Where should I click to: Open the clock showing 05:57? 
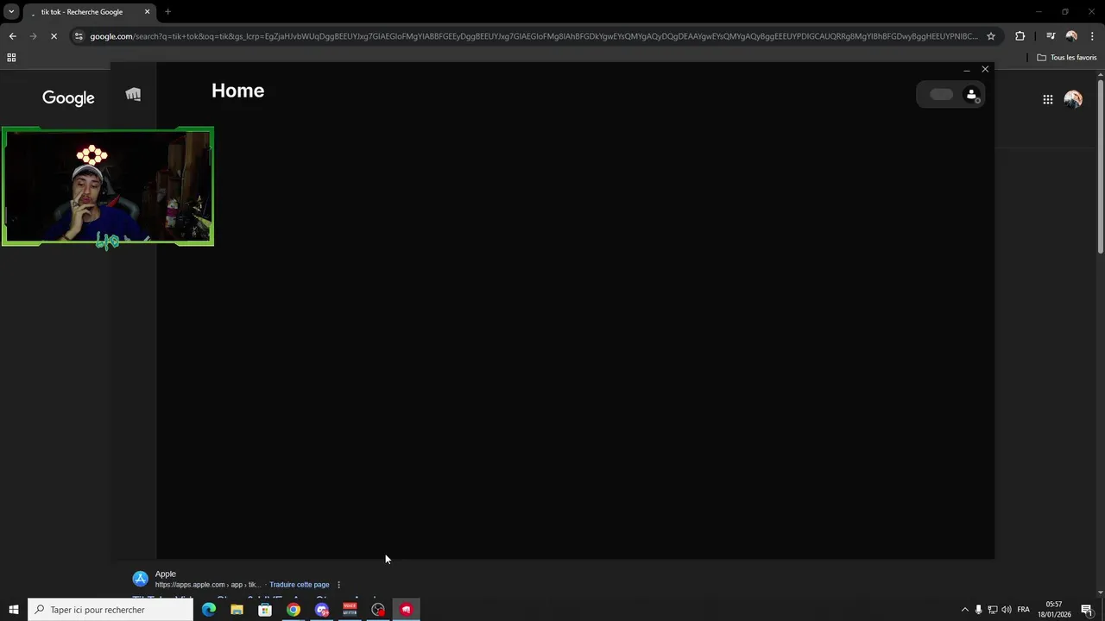pos(1054,610)
